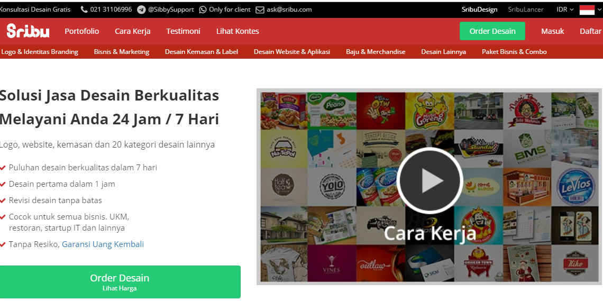Open the Logo & Identitas Branding menu
This screenshot has width=603, height=301.
[40, 52]
